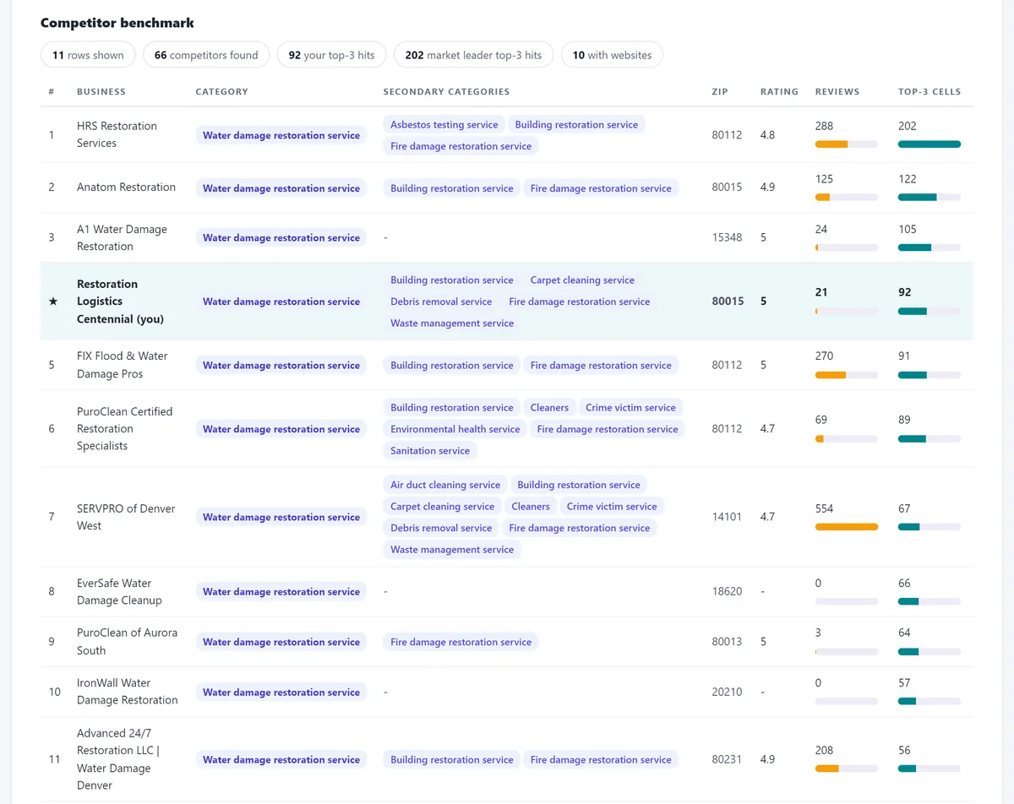Screen dimensions: 1014x804
Task: Select PuroClean Certified row's Crime victim tag
Action: coord(630,407)
